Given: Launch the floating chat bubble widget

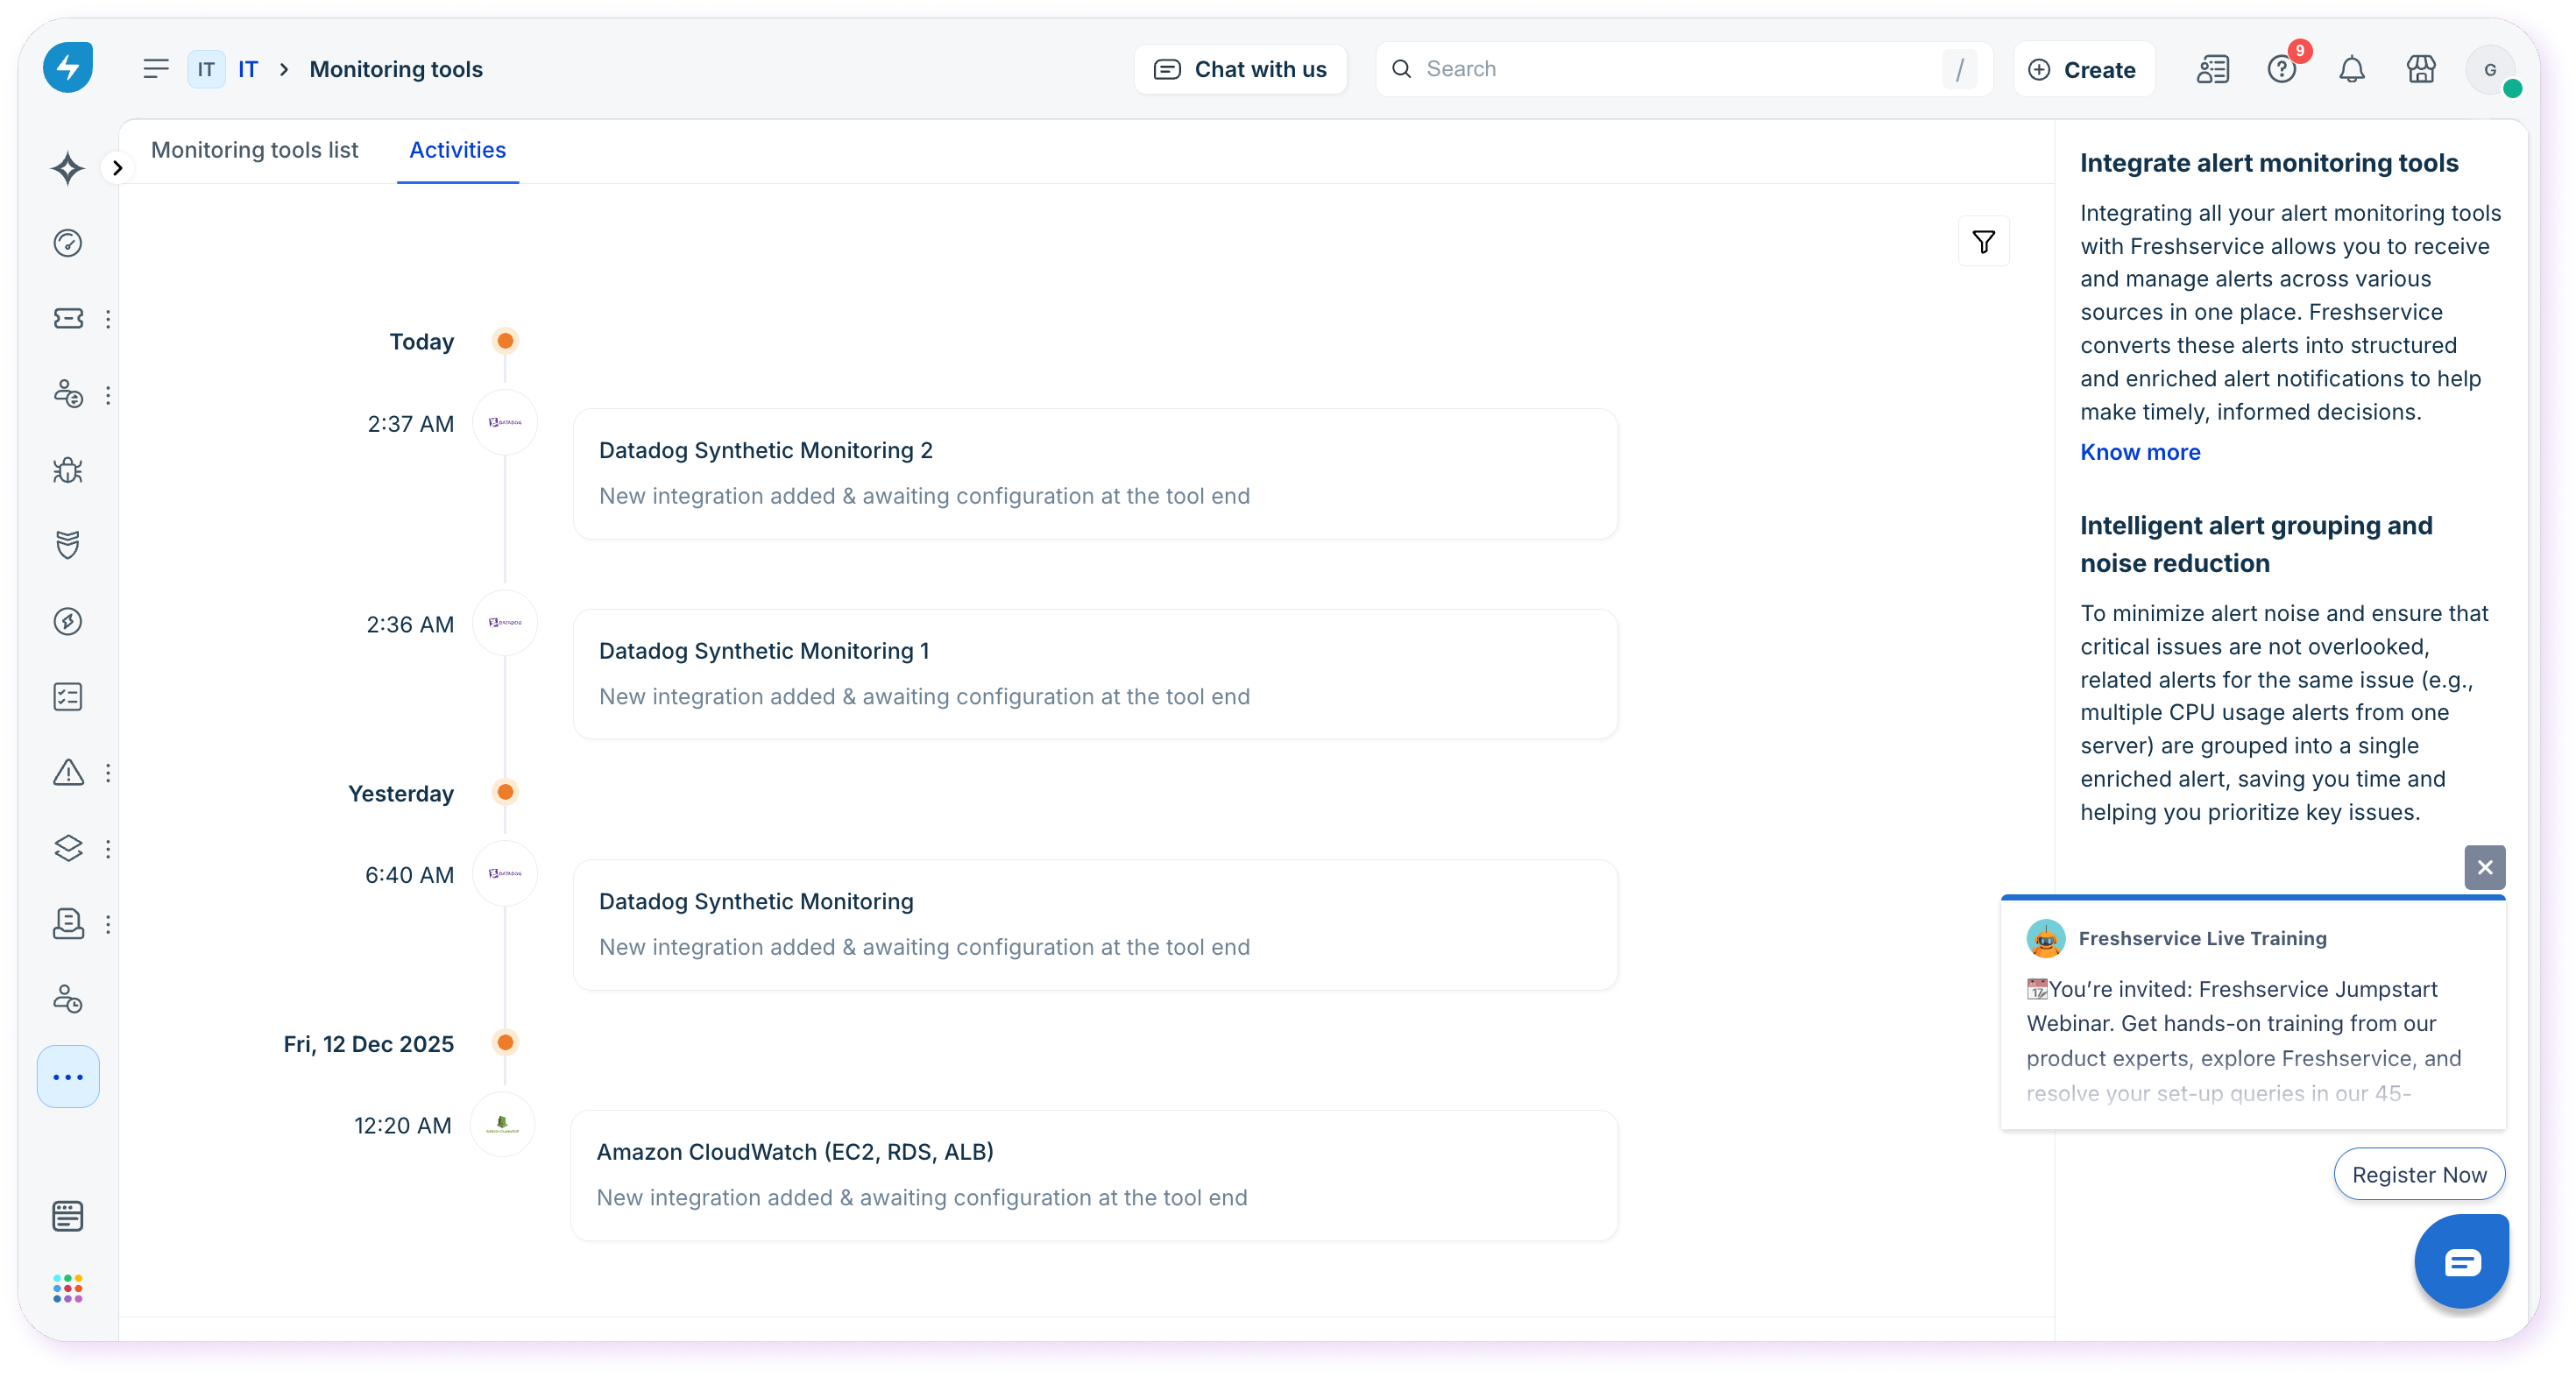Looking at the screenshot, I should (2461, 1262).
